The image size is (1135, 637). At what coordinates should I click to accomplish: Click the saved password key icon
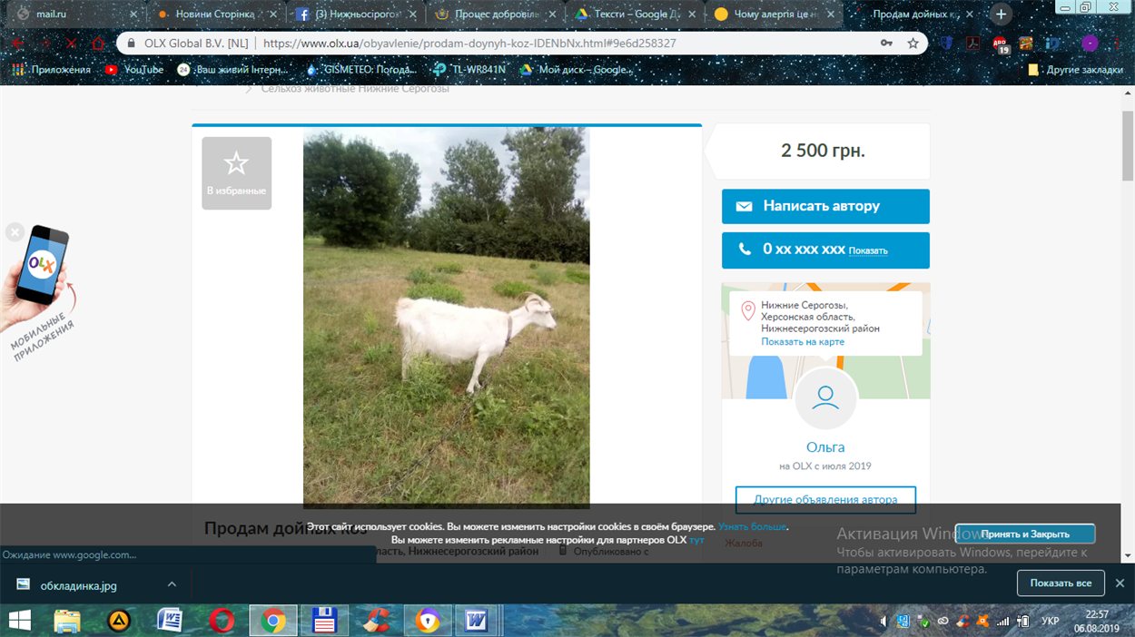click(885, 43)
